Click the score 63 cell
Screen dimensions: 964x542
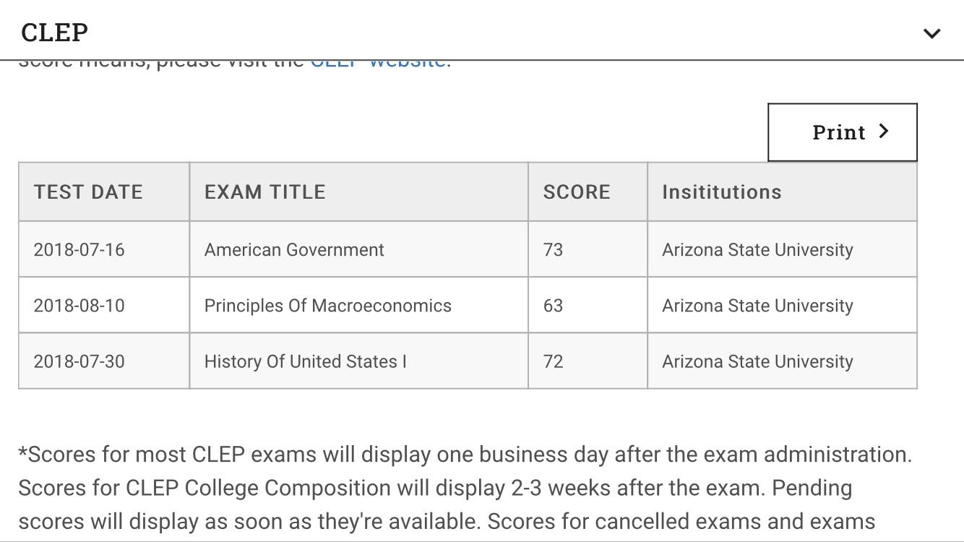pos(554,305)
